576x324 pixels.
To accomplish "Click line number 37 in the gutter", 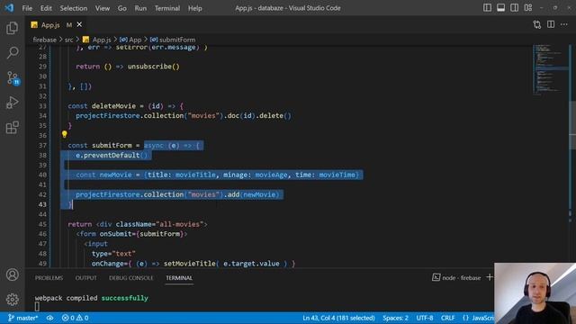I will 42,146.
